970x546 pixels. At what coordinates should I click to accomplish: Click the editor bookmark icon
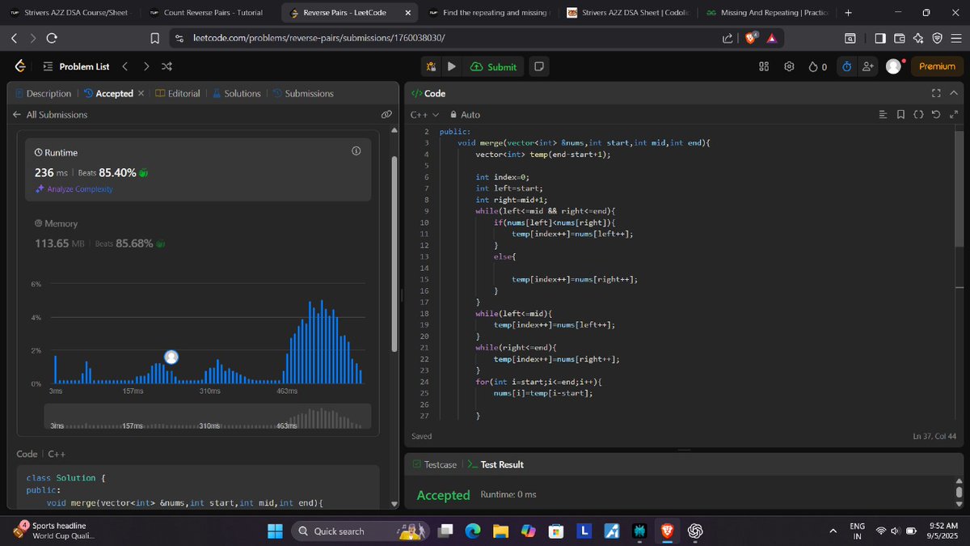pos(900,115)
